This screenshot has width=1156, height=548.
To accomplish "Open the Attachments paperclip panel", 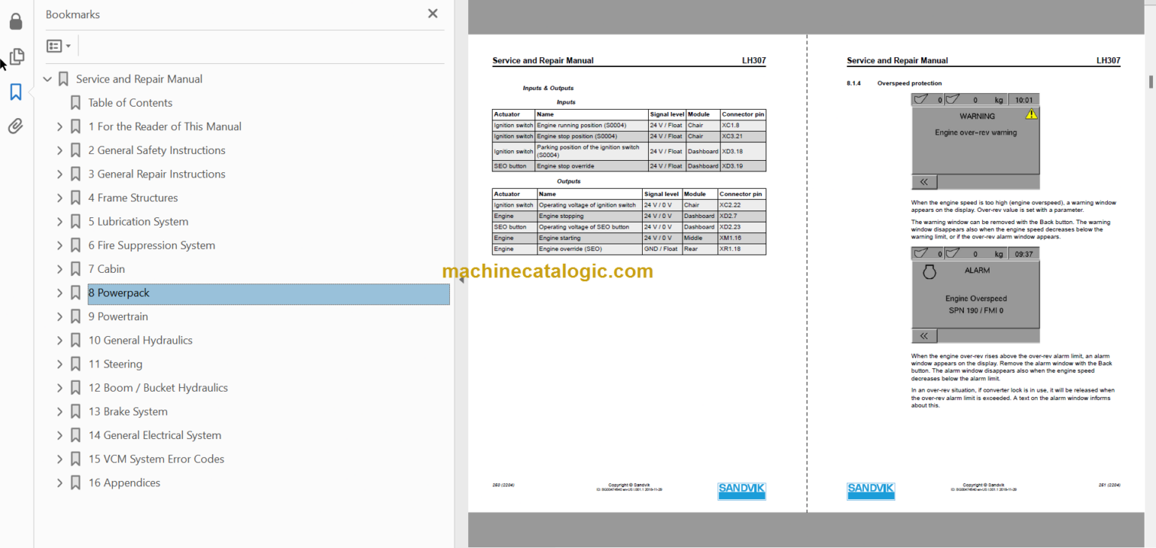I will click(17, 126).
